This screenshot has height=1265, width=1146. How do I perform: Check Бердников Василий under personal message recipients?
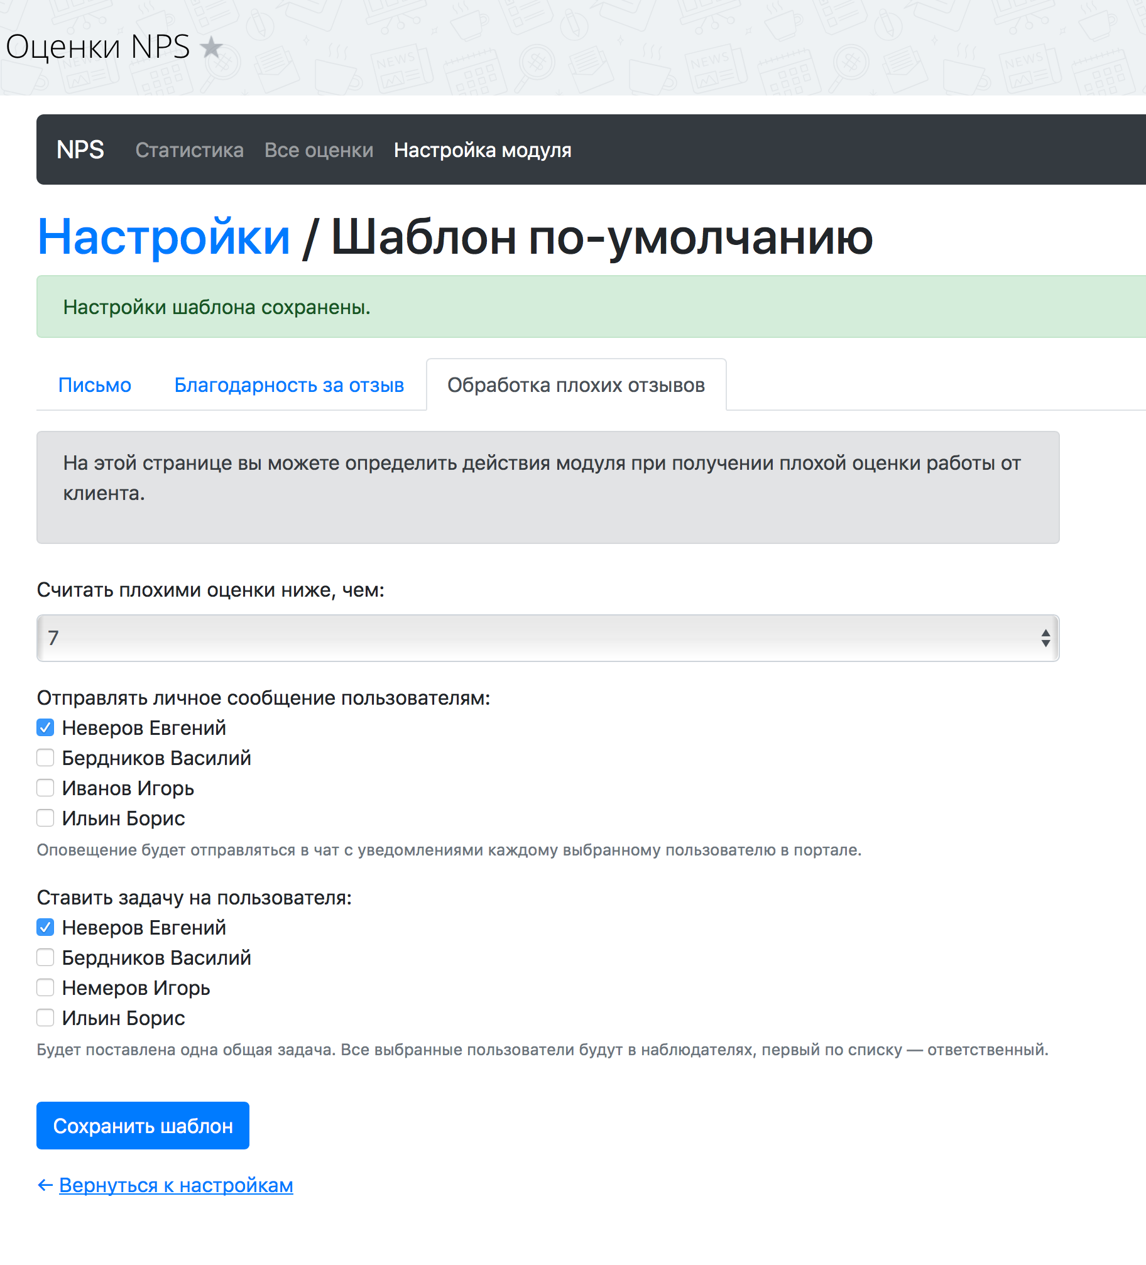click(x=45, y=758)
